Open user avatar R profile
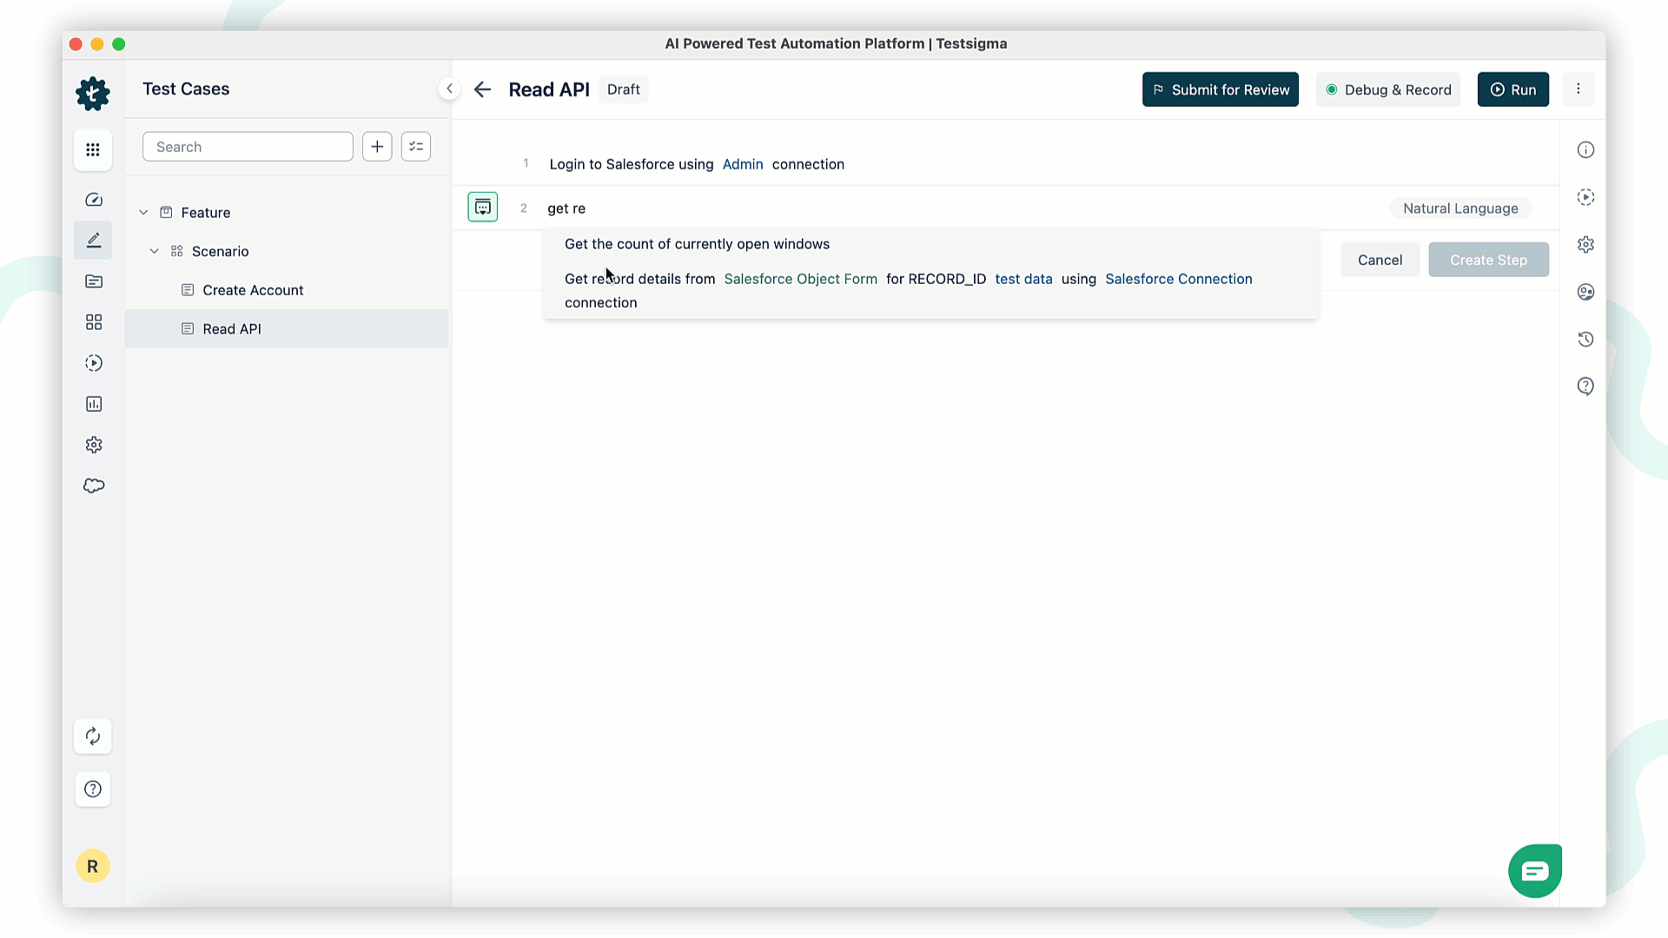The width and height of the screenshot is (1668, 938). tap(93, 866)
